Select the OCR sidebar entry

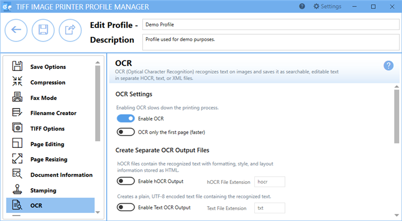[50, 205]
